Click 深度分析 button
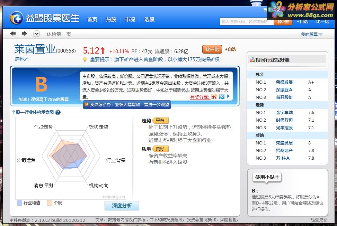Screen dimensions: 337x226 (122, 206)
